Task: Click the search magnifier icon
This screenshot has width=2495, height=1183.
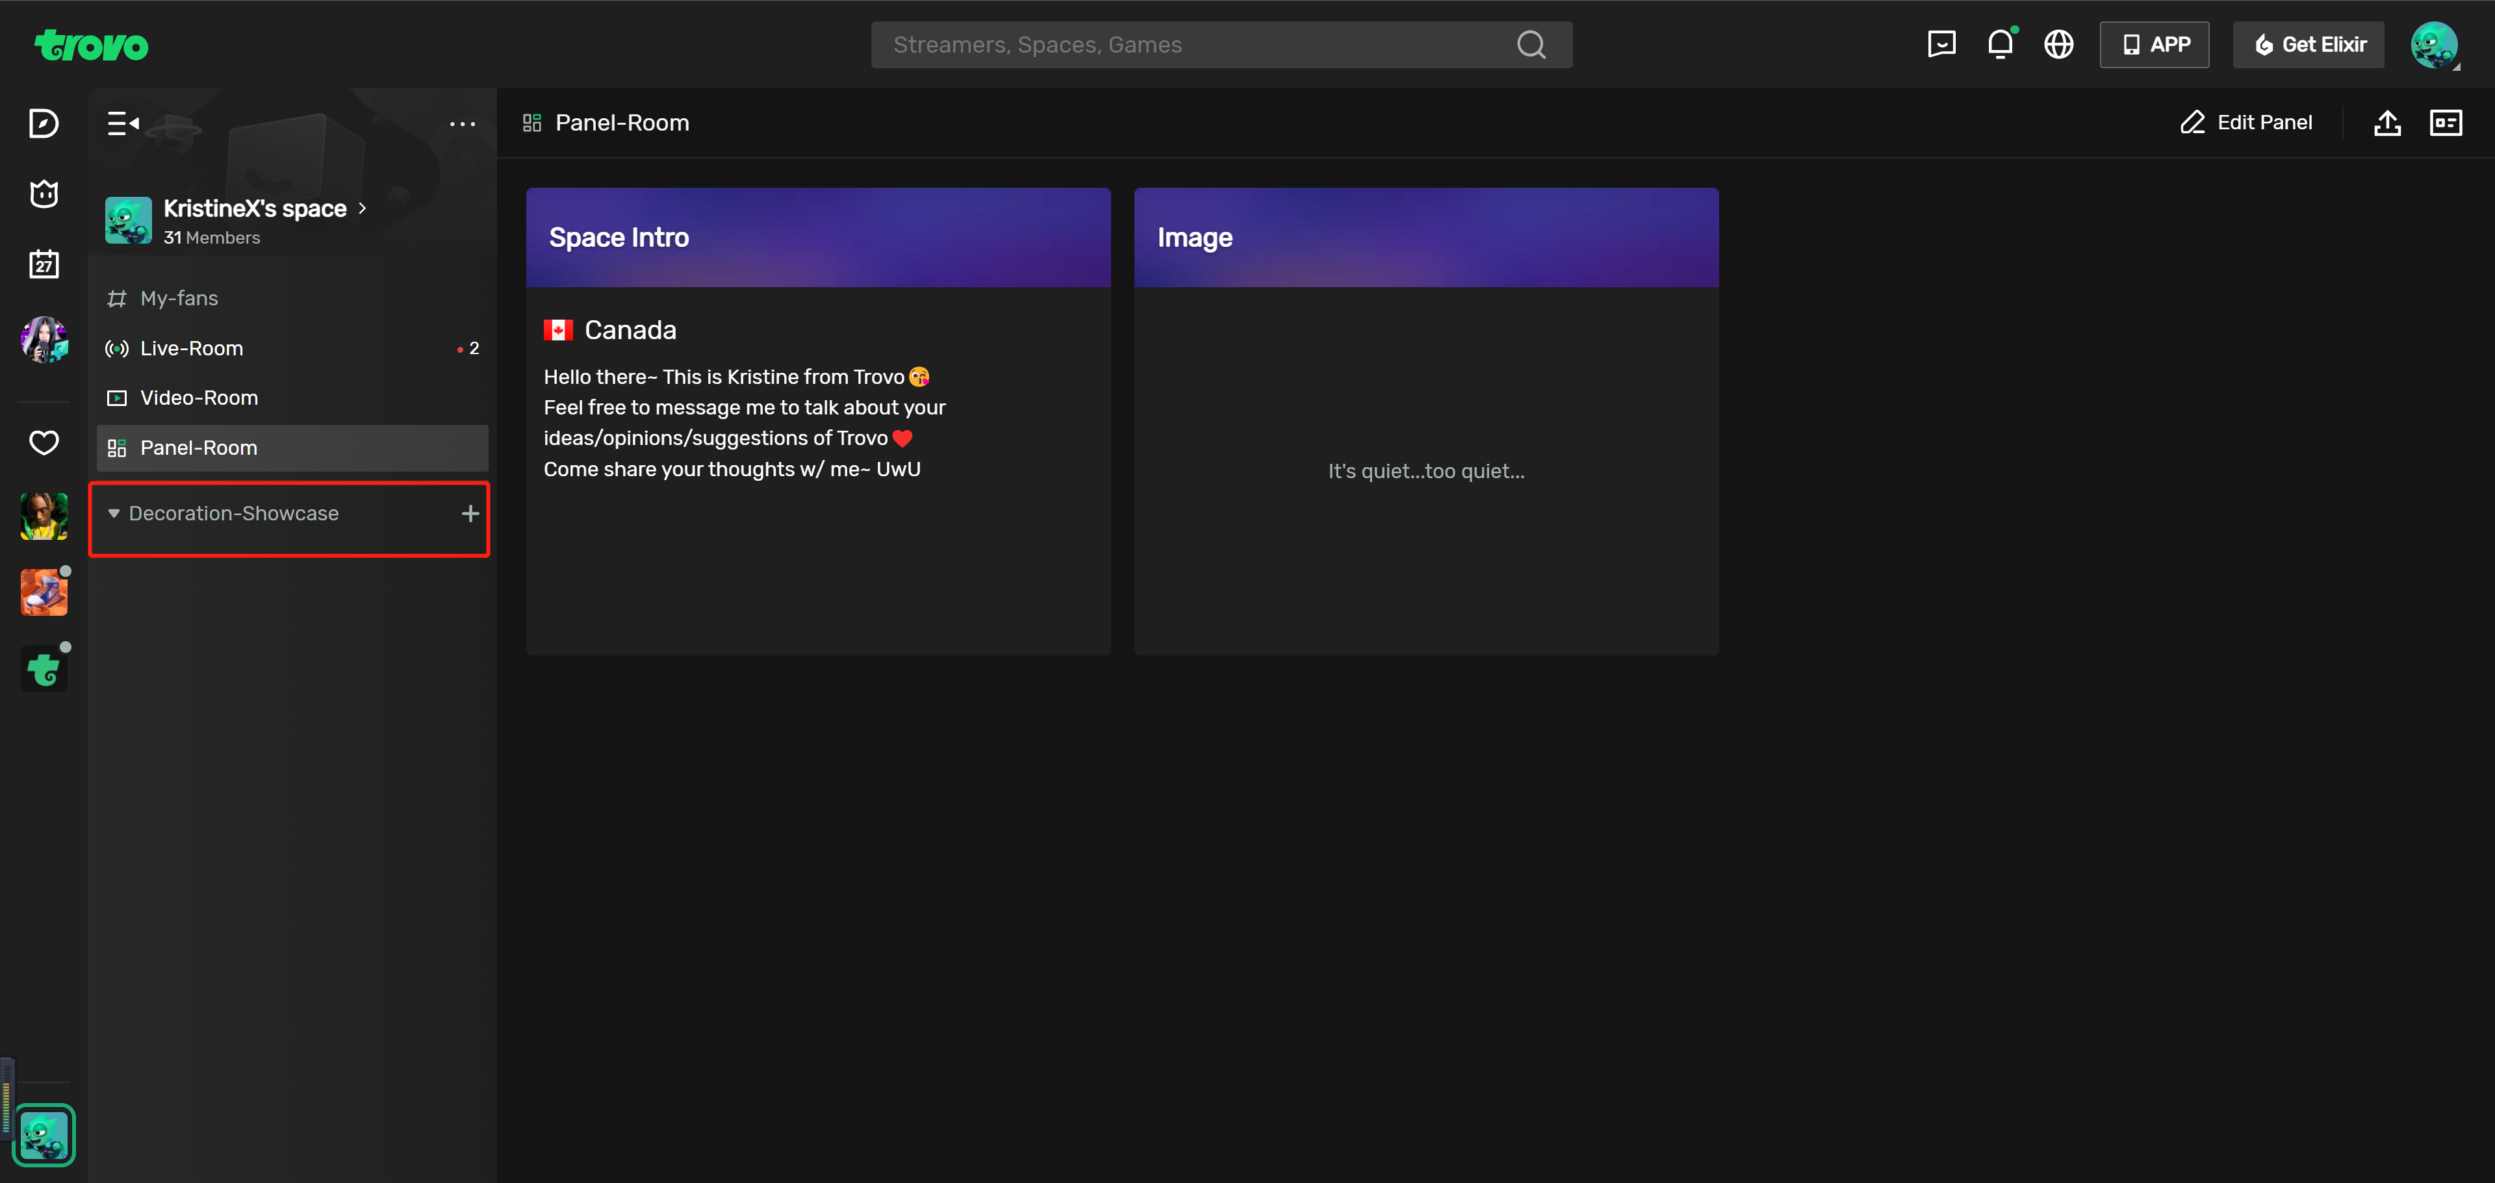Action: [x=1530, y=45]
